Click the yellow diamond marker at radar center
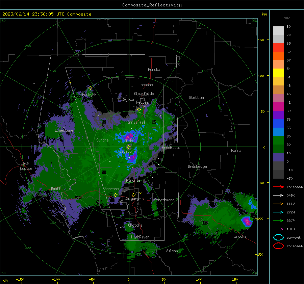Image resolution: width=304 pixels, height=284 pixels. pos(129,147)
